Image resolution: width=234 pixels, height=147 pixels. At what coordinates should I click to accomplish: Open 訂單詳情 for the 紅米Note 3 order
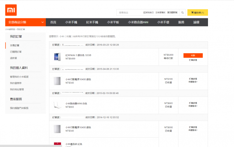[x=193, y=60]
